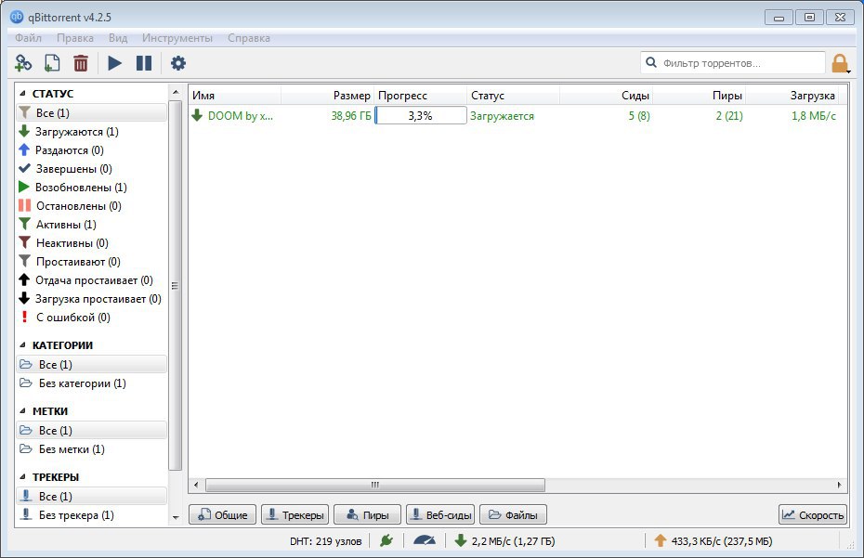864x558 pixels.
Task: Collapse the МЕТКИ section
Action: (x=22, y=411)
